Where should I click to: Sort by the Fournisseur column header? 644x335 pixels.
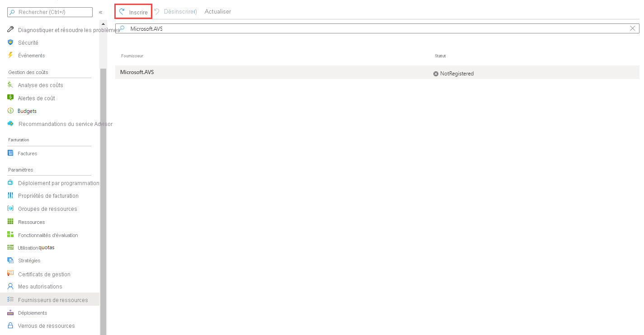pyautogui.click(x=132, y=56)
